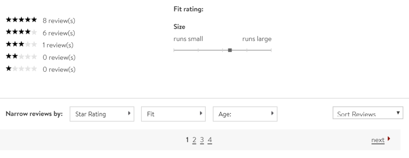Click the red arrow beside next
This screenshot has width=409, height=158.
(x=389, y=139)
